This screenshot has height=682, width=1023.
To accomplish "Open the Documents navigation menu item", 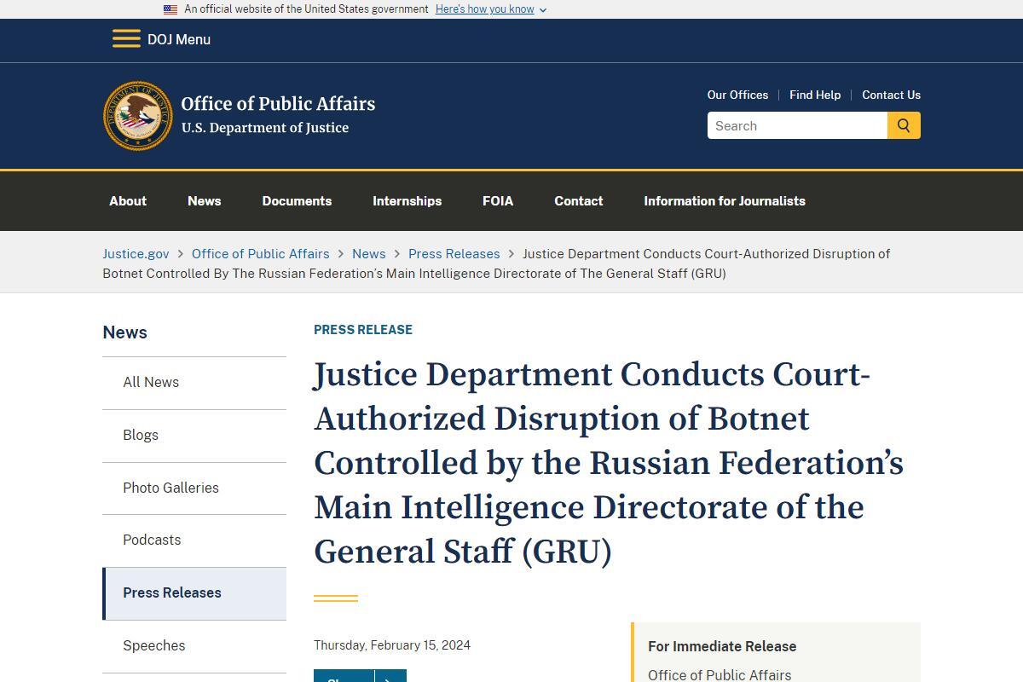I will coord(297,201).
